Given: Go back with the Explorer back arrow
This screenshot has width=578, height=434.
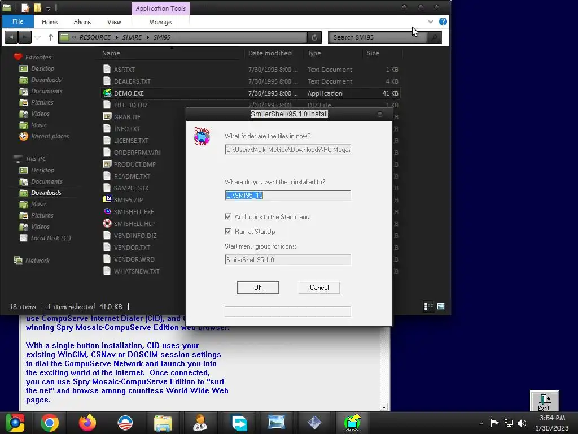Looking at the screenshot, I should 11,37.
